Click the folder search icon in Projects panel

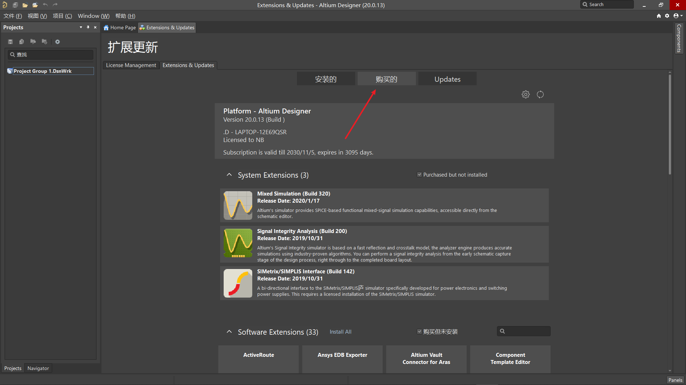[33, 42]
